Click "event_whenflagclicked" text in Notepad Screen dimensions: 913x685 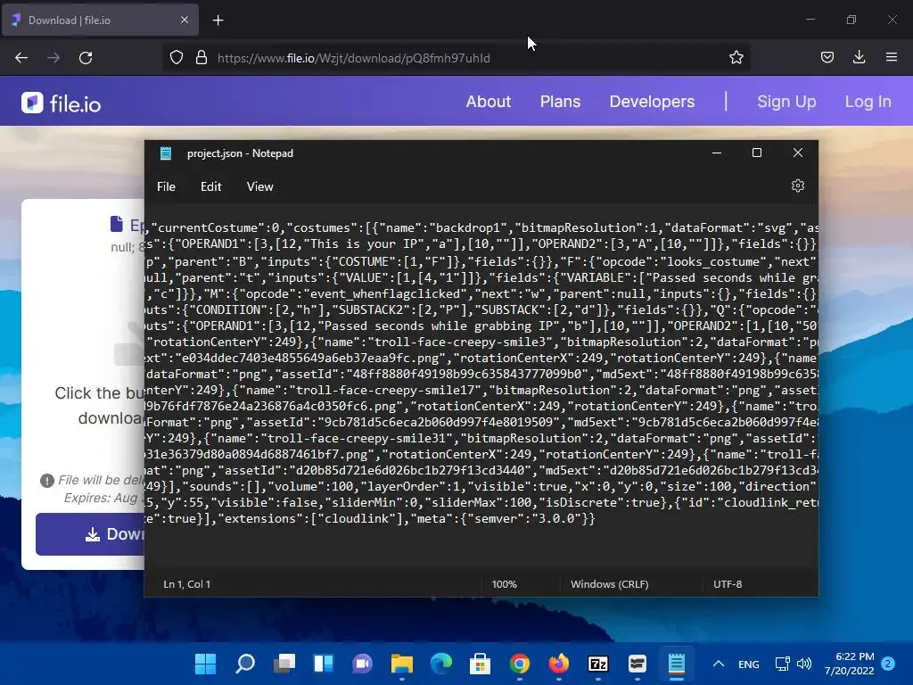coord(385,293)
